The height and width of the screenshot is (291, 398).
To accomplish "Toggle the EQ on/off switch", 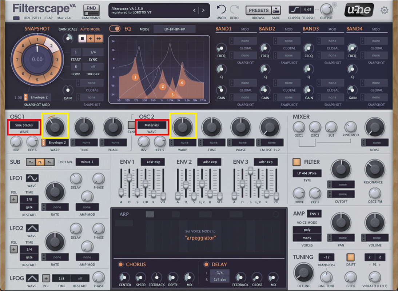I will 115,29.
